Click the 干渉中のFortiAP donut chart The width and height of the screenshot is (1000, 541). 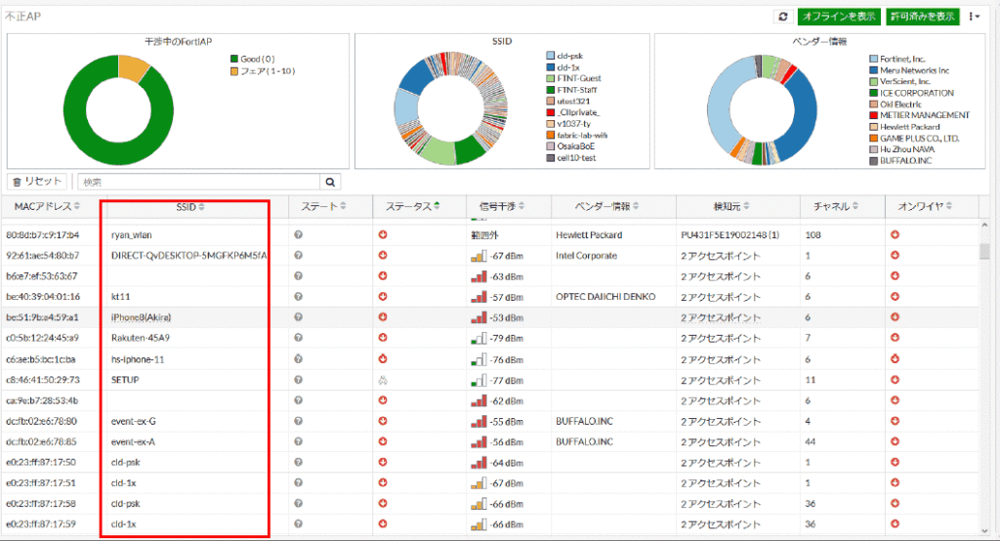tap(118, 109)
